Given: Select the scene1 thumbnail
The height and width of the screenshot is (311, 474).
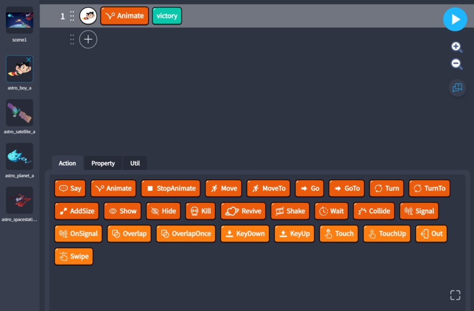Looking at the screenshot, I should tap(19, 21).
